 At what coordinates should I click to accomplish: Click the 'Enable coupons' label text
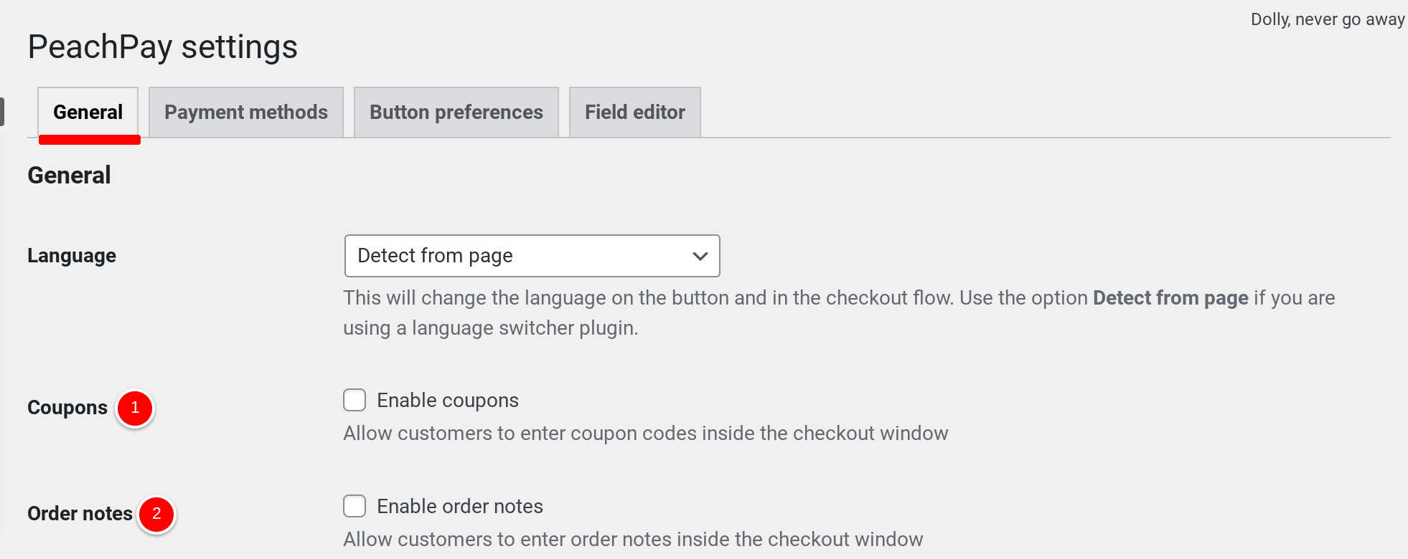(x=448, y=401)
